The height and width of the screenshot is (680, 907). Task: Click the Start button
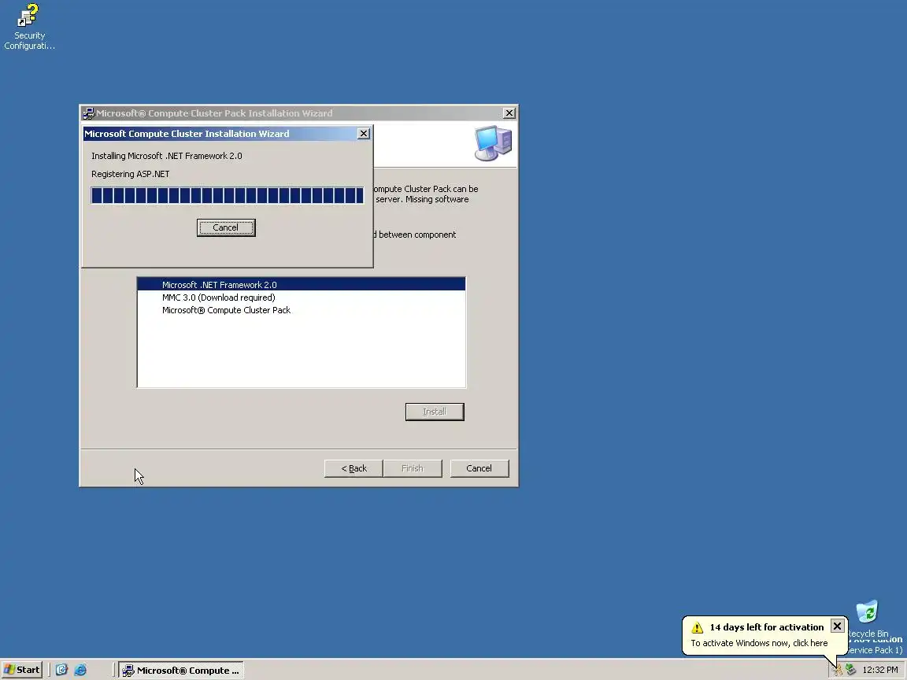[x=22, y=671]
